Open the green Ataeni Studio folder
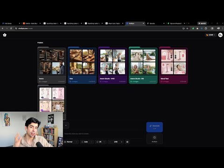 [x=143, y=65]
